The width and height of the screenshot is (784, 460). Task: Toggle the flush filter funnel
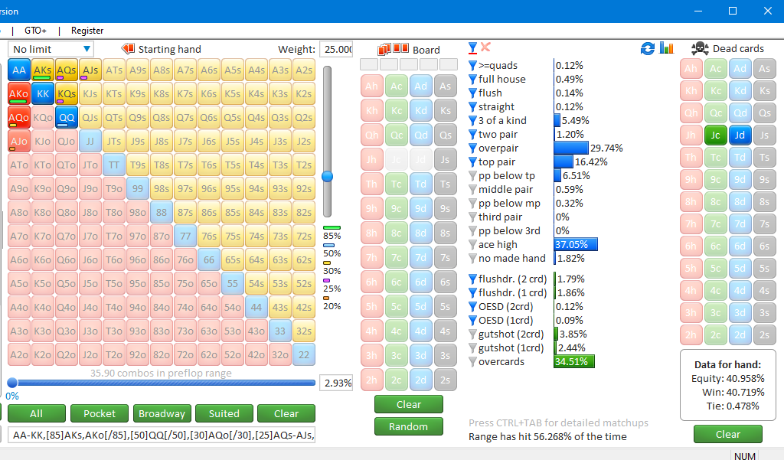(472, 93)
